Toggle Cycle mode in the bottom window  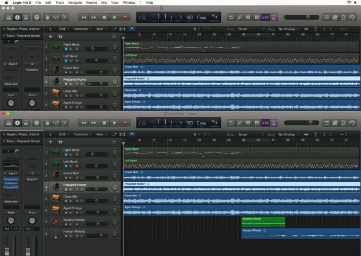[x=231, y=123]
